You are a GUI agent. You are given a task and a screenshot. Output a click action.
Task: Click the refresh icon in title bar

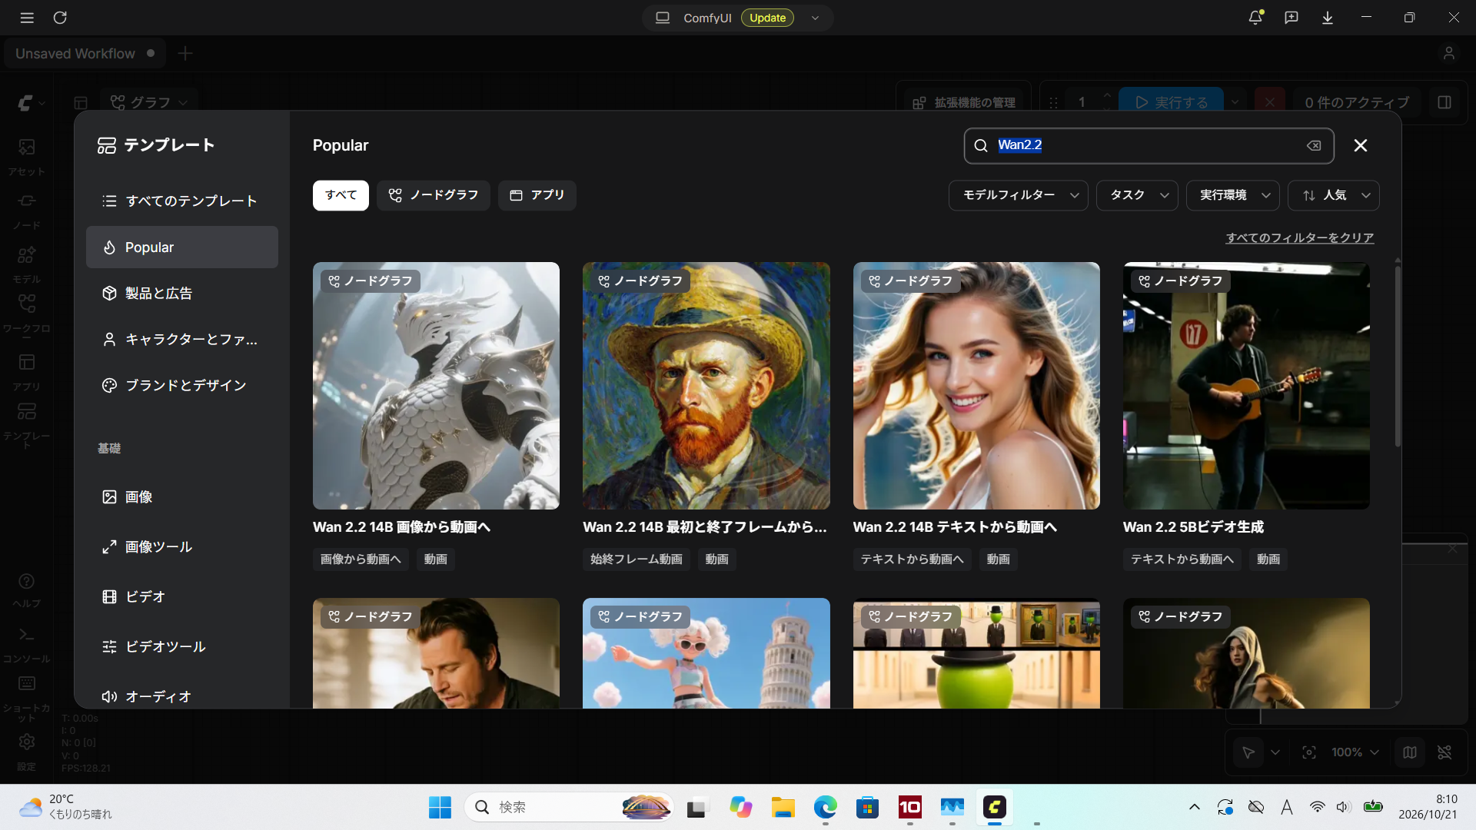click(60, 18)
